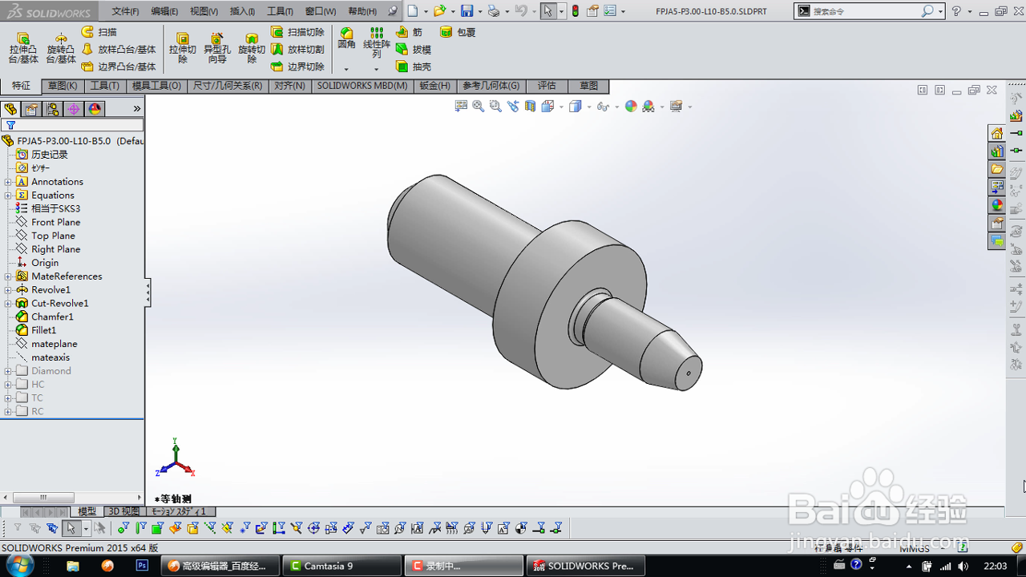Open the PropertyManager tab icon
Viewport: 1026px width, 577px height.
point(31,109)
